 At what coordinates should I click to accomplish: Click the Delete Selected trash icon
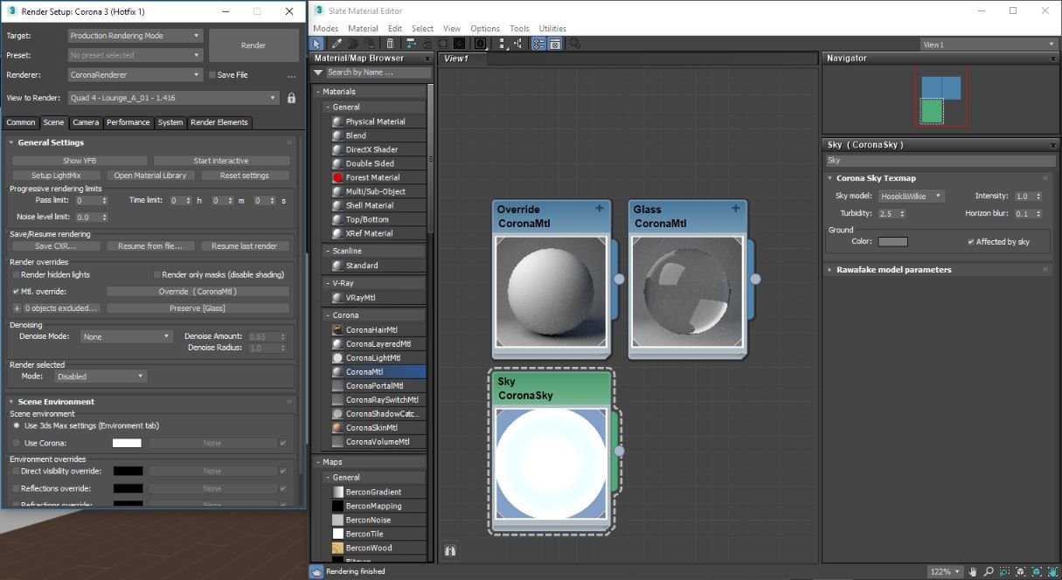(390, 44)
